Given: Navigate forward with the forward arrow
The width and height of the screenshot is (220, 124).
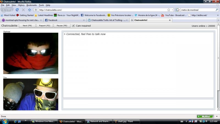Looking at the screenshot, I should tap(9, 10).
